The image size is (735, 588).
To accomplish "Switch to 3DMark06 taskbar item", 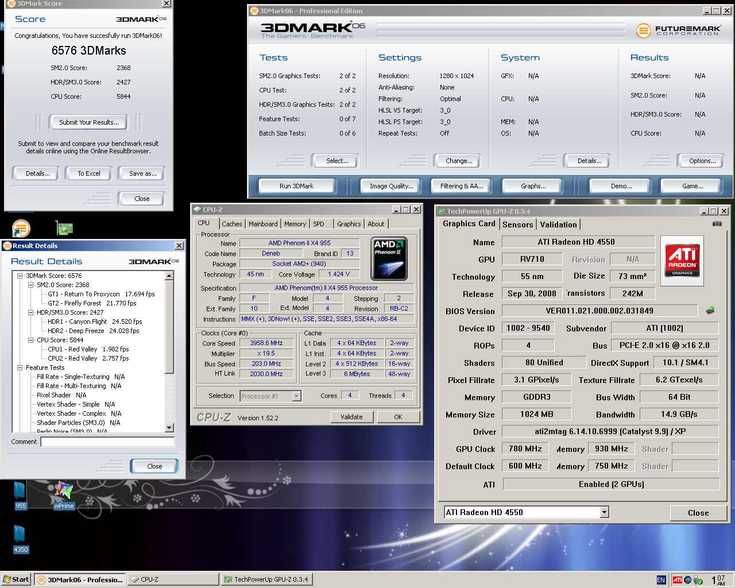I will point(80,579).
